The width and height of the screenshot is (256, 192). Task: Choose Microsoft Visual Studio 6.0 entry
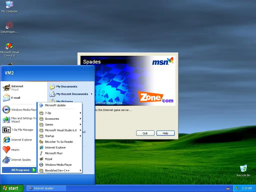pos(60,130)
